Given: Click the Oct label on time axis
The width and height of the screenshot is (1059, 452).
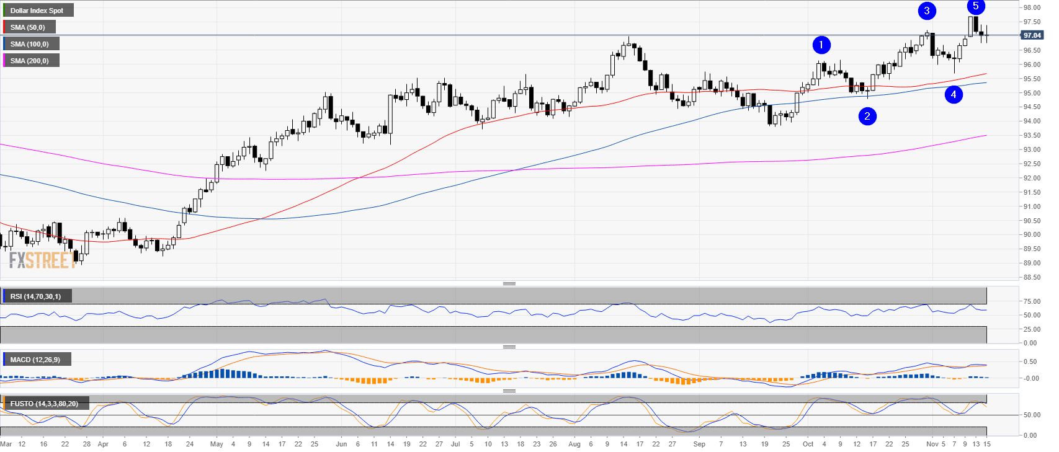Looking at the screenshot, I should click(808, 444).
